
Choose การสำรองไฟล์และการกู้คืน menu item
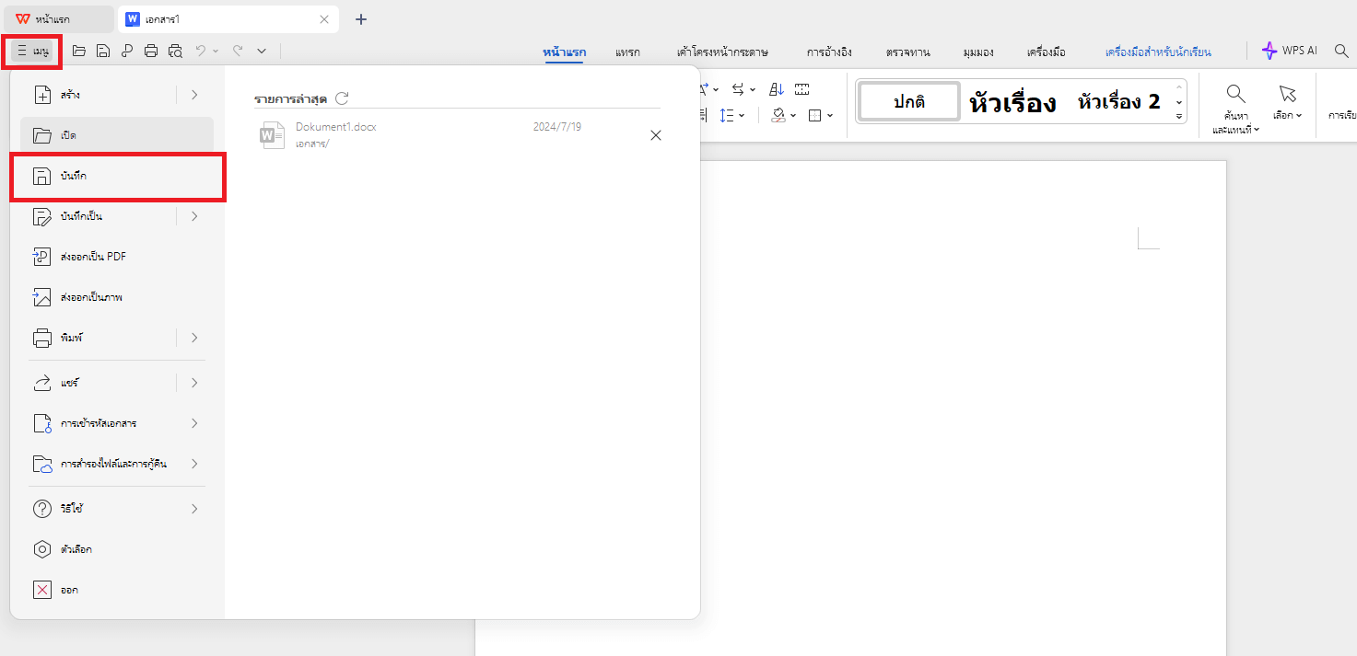tap(117, 464)
